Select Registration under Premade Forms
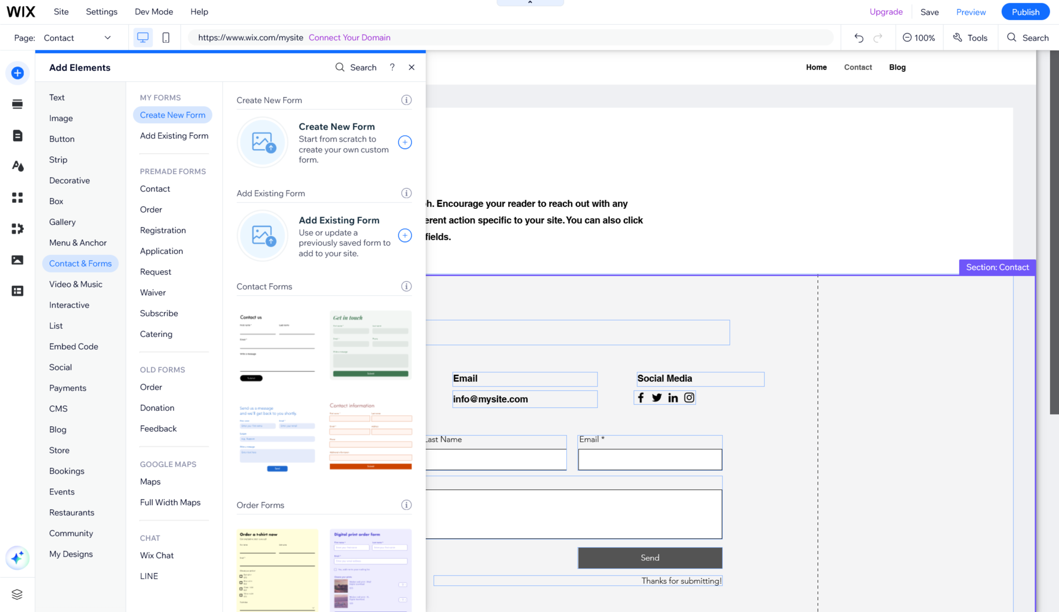Screen dimensions: 1059x612 click(x=163, y=230)
